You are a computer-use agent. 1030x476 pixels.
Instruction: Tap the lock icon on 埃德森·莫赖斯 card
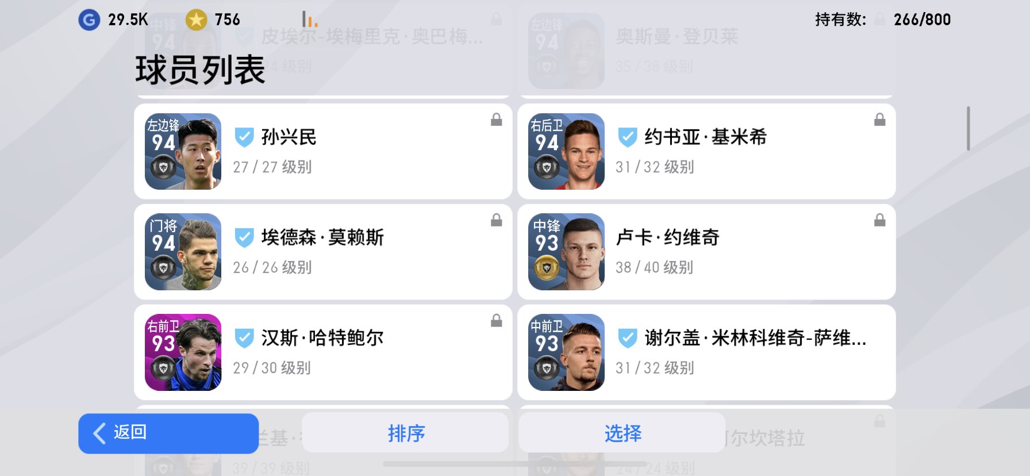pyautogui.click(x=497, y=220)
